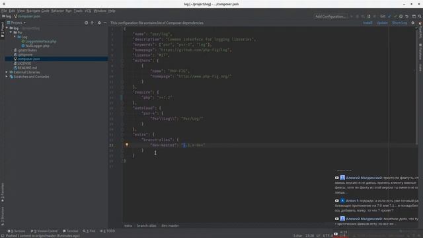The height and width of the screenshot is (238, 423).
Task: Click the fold marker at "autoload" line
Action: pos(122,108)
